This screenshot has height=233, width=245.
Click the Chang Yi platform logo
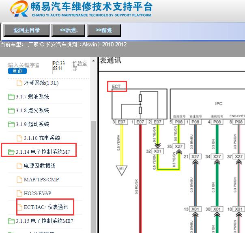coord(19,9)
